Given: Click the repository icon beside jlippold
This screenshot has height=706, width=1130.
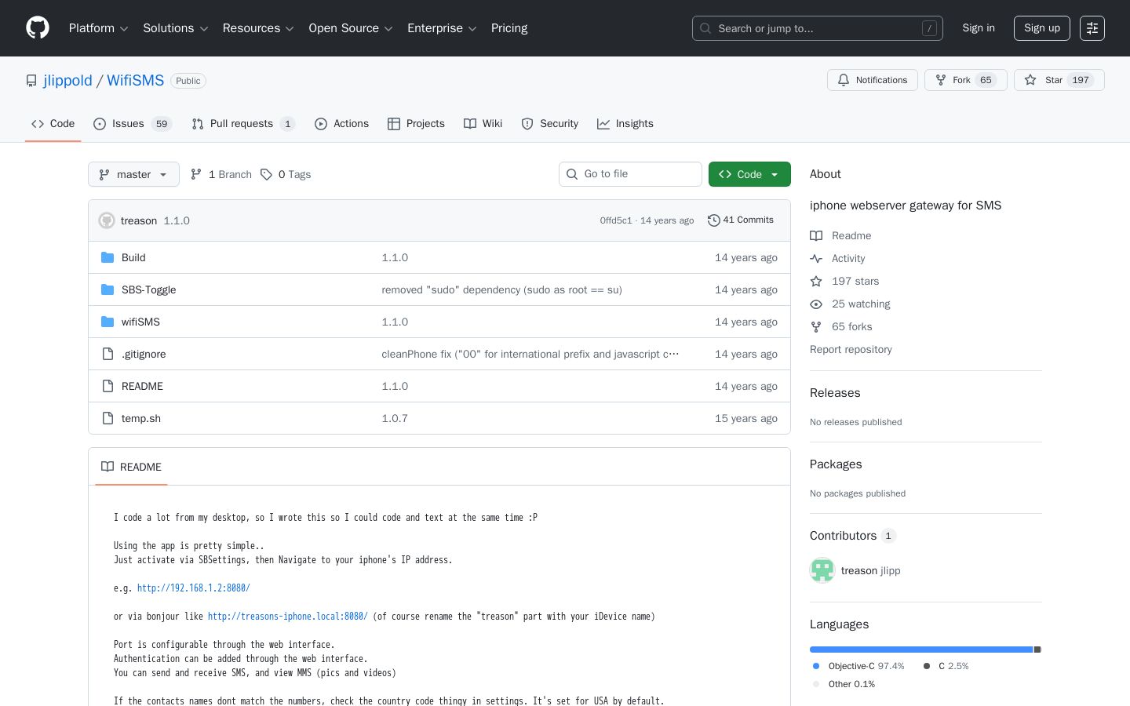Looking at the screenshot, I should 31,81.
